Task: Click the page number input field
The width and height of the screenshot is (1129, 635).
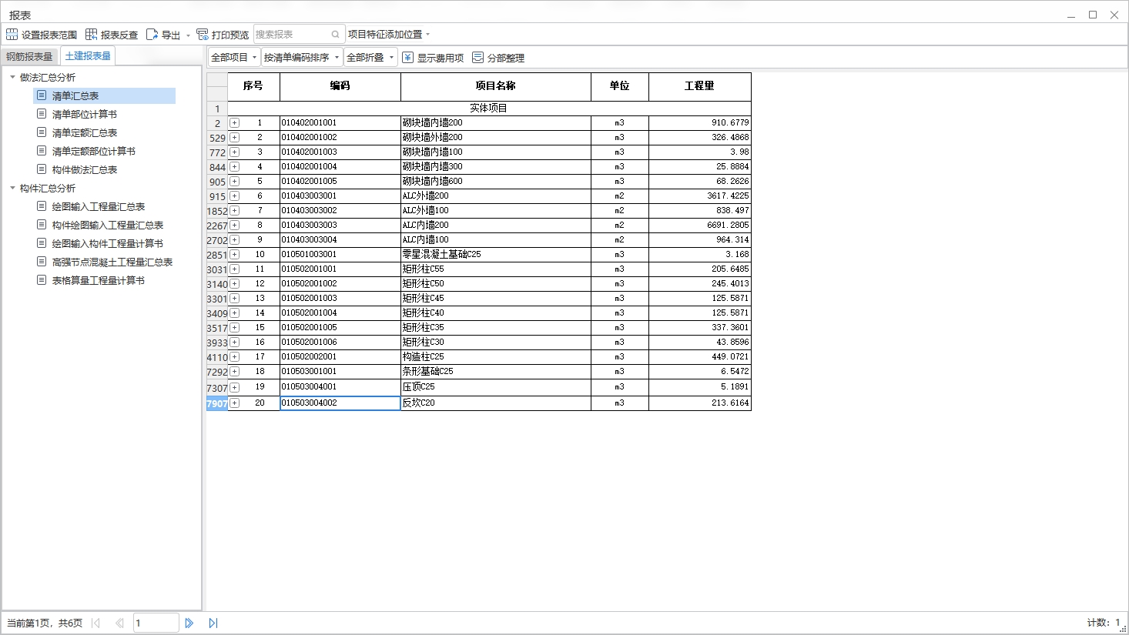Action: pos(156,623)
